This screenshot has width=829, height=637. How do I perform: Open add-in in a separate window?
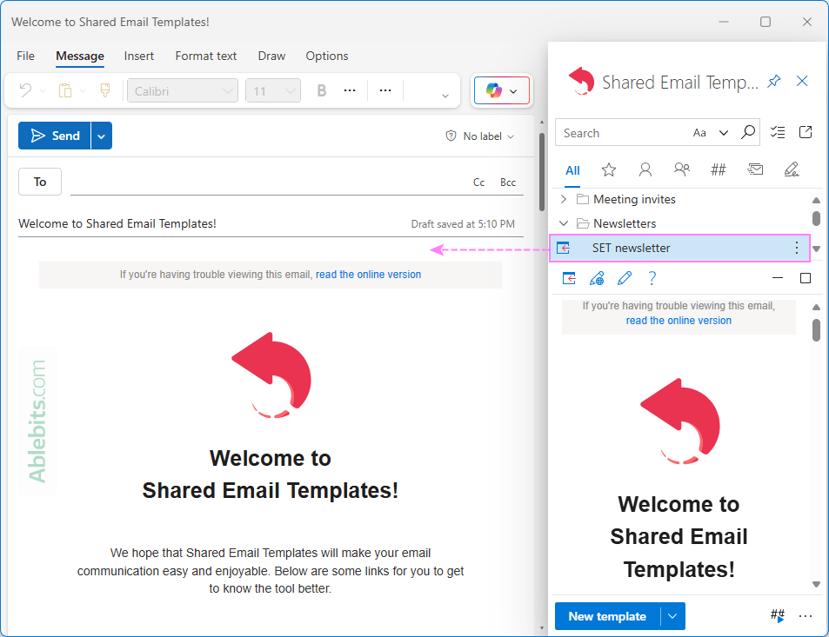tap(805, 131)
